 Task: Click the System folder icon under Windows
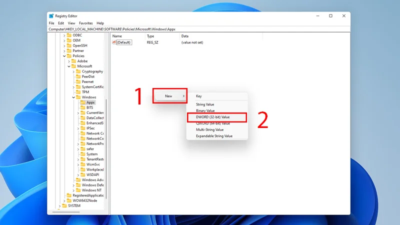[x=83, y=154]
